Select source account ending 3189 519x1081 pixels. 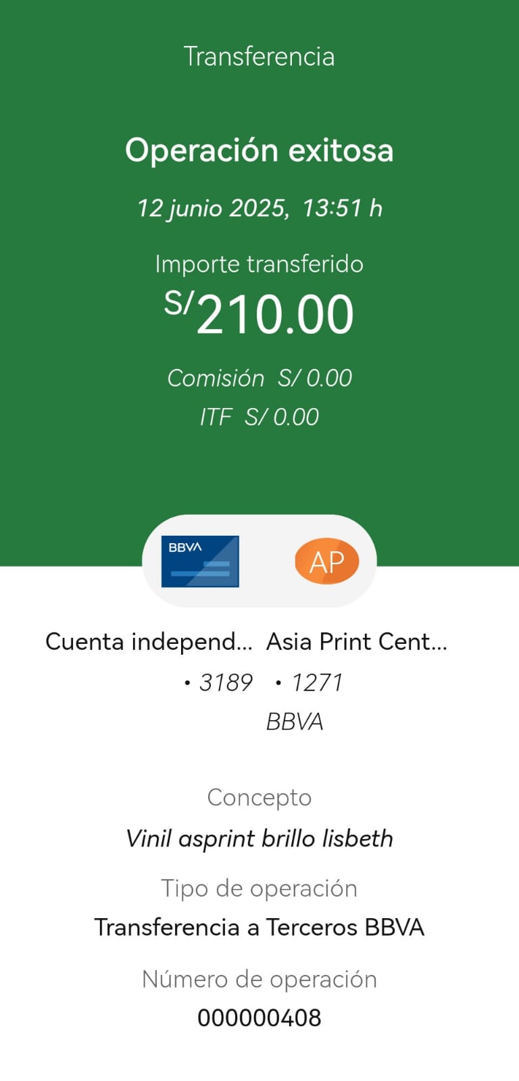pos(218,682)
